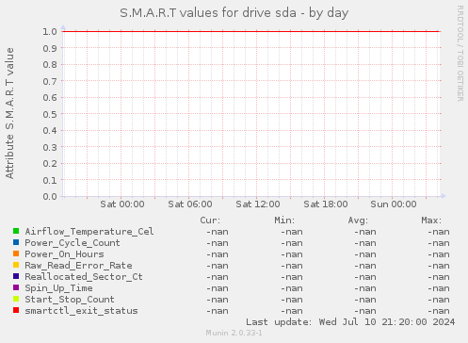
Task: Select the Spin_Up_Time legend label
Action: click(x=58, y=288)
